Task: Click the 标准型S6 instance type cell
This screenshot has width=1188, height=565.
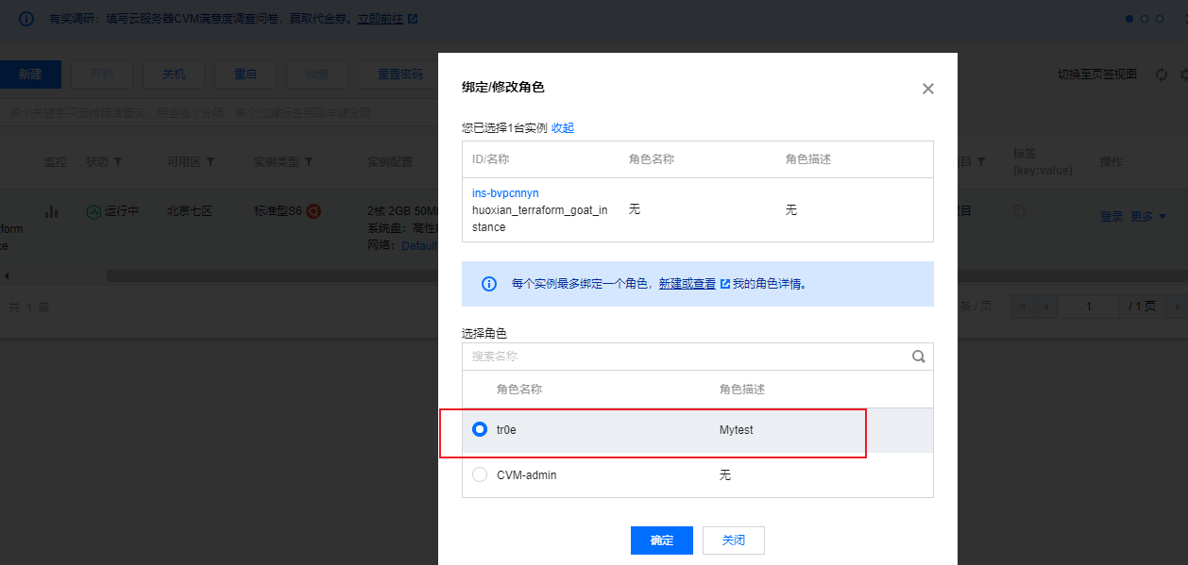Action: [278, 211]
